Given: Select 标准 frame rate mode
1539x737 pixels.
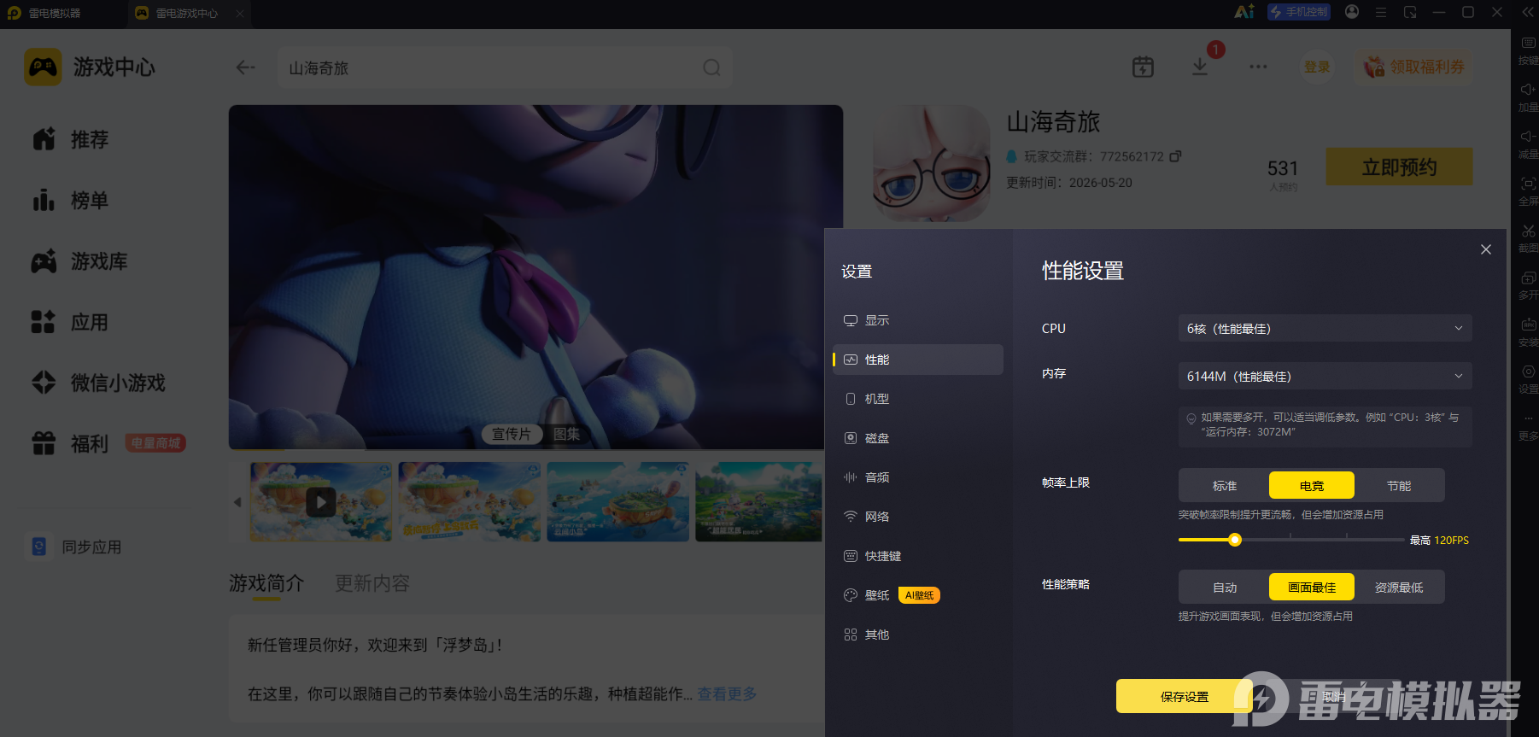Looking at the screenshot, I should (x=1225, y=485).
